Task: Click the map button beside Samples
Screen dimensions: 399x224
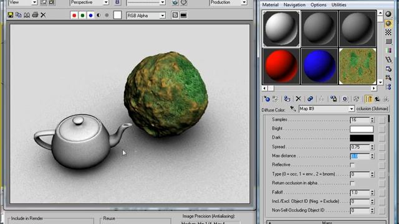Action: [x=382, y=120]
